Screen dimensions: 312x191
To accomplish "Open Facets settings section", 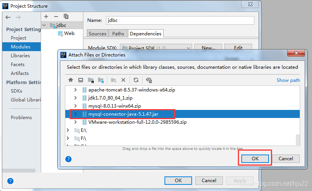I will [18, 65].
